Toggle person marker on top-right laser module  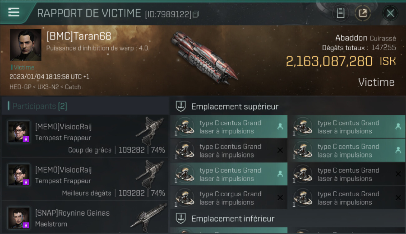pos(398,126)
